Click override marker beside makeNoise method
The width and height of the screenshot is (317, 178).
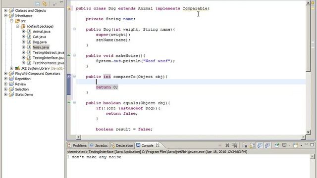[69, 55]
